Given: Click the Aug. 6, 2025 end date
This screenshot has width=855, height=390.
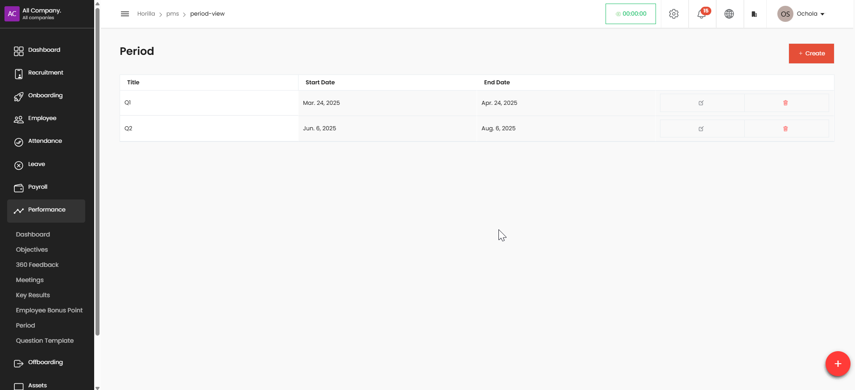Looking at the screenshot, I should pos(498,129).
